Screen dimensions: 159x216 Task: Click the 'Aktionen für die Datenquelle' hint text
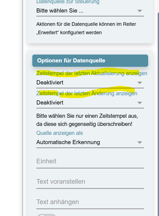click(86, 28)
